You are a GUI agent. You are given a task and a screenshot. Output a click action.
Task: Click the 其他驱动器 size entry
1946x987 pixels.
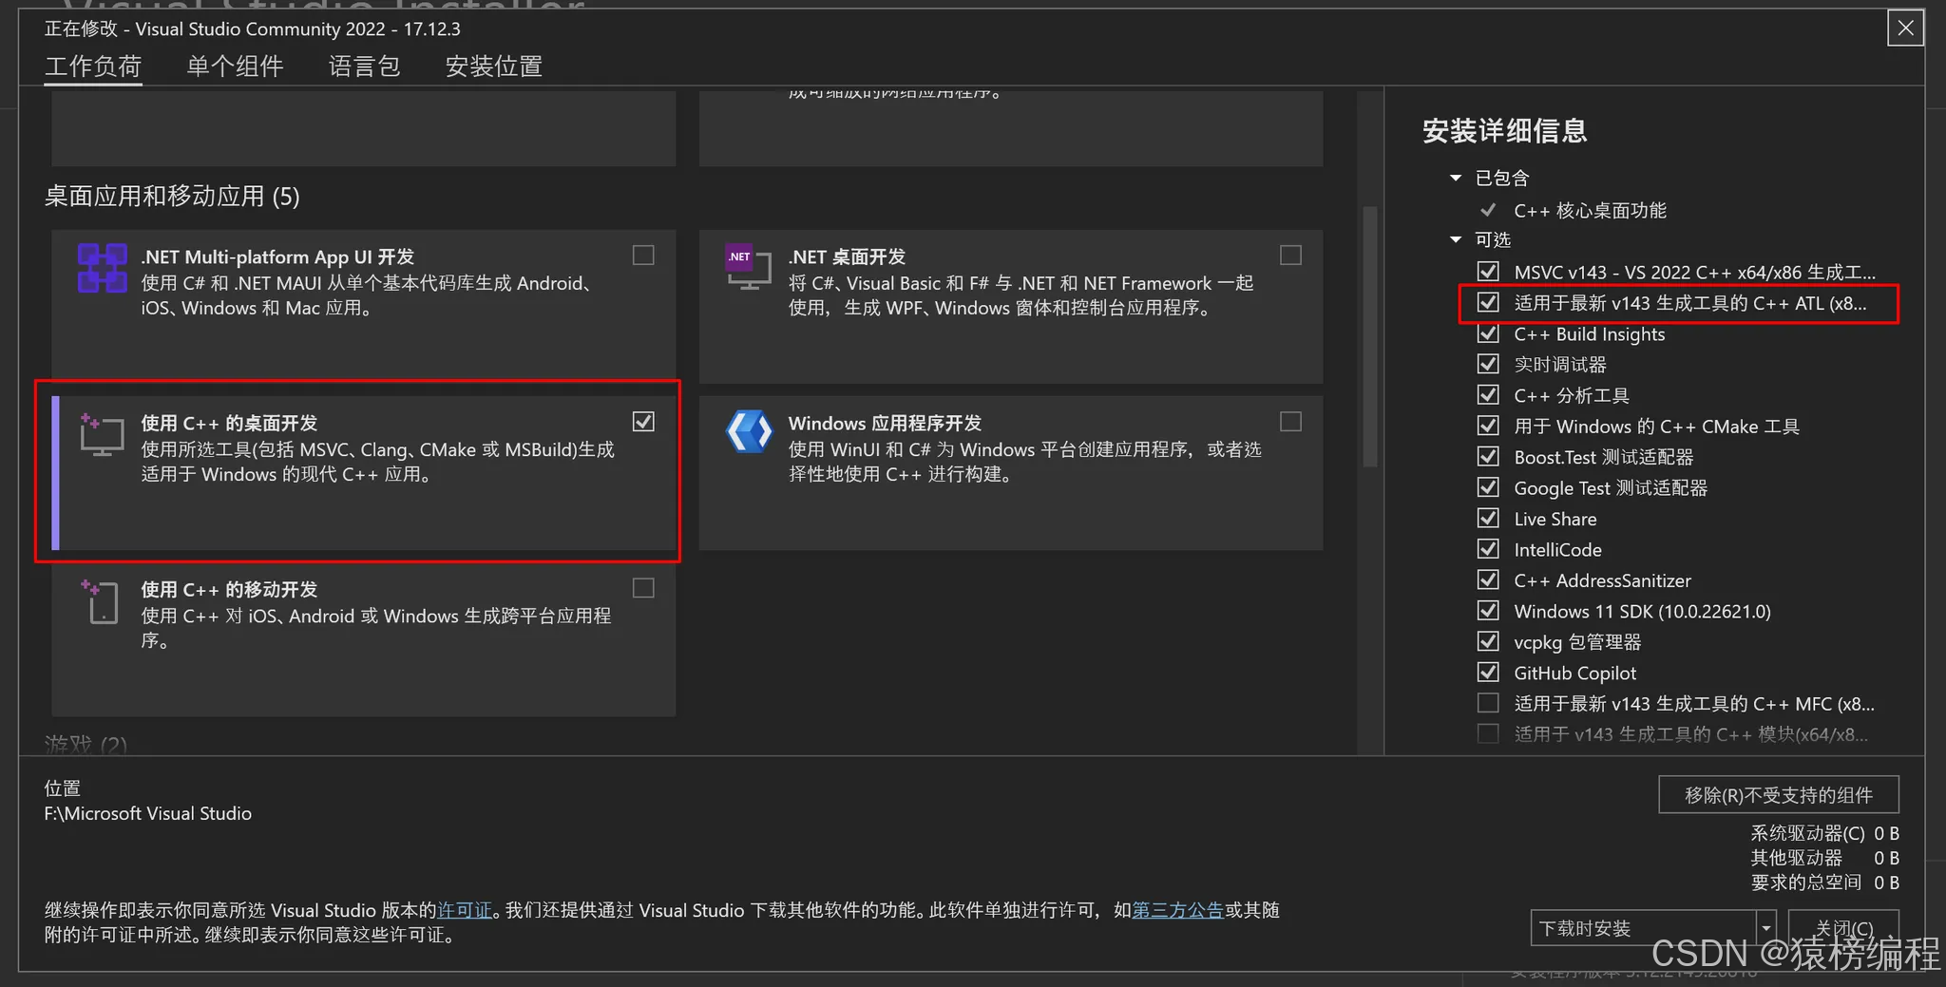coord(1824,858)
